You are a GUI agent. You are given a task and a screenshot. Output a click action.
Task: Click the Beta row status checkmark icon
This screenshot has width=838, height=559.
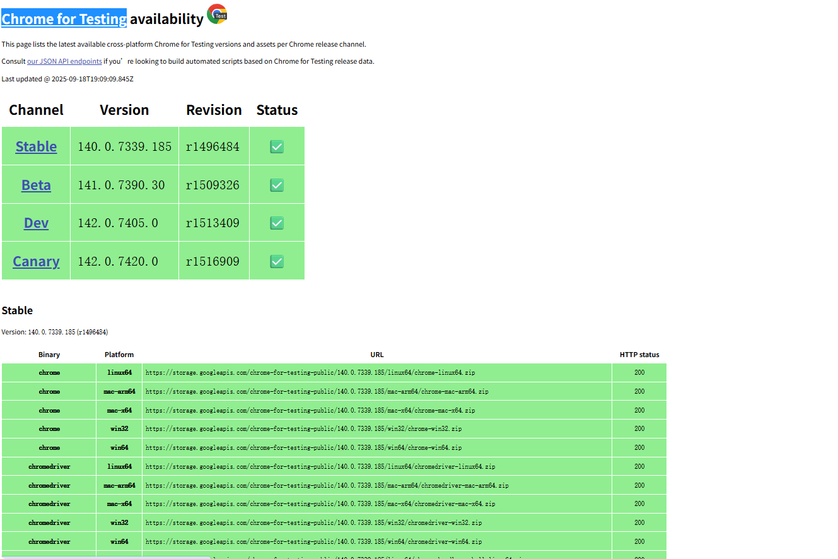pyautogui.click(x=277, y=185)
